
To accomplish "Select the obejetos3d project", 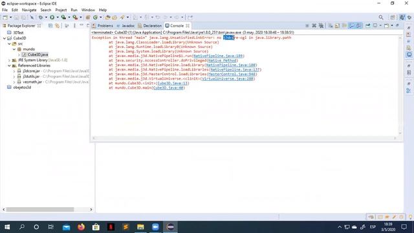I will click(x=22, y=87).
